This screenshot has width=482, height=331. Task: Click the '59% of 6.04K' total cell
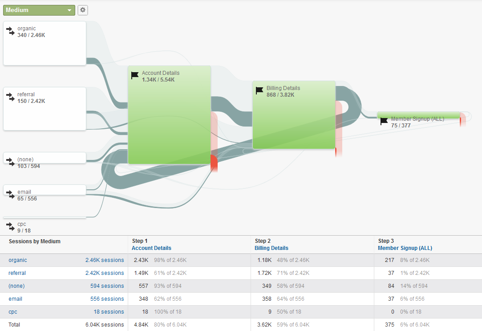[x=293, y=325]
